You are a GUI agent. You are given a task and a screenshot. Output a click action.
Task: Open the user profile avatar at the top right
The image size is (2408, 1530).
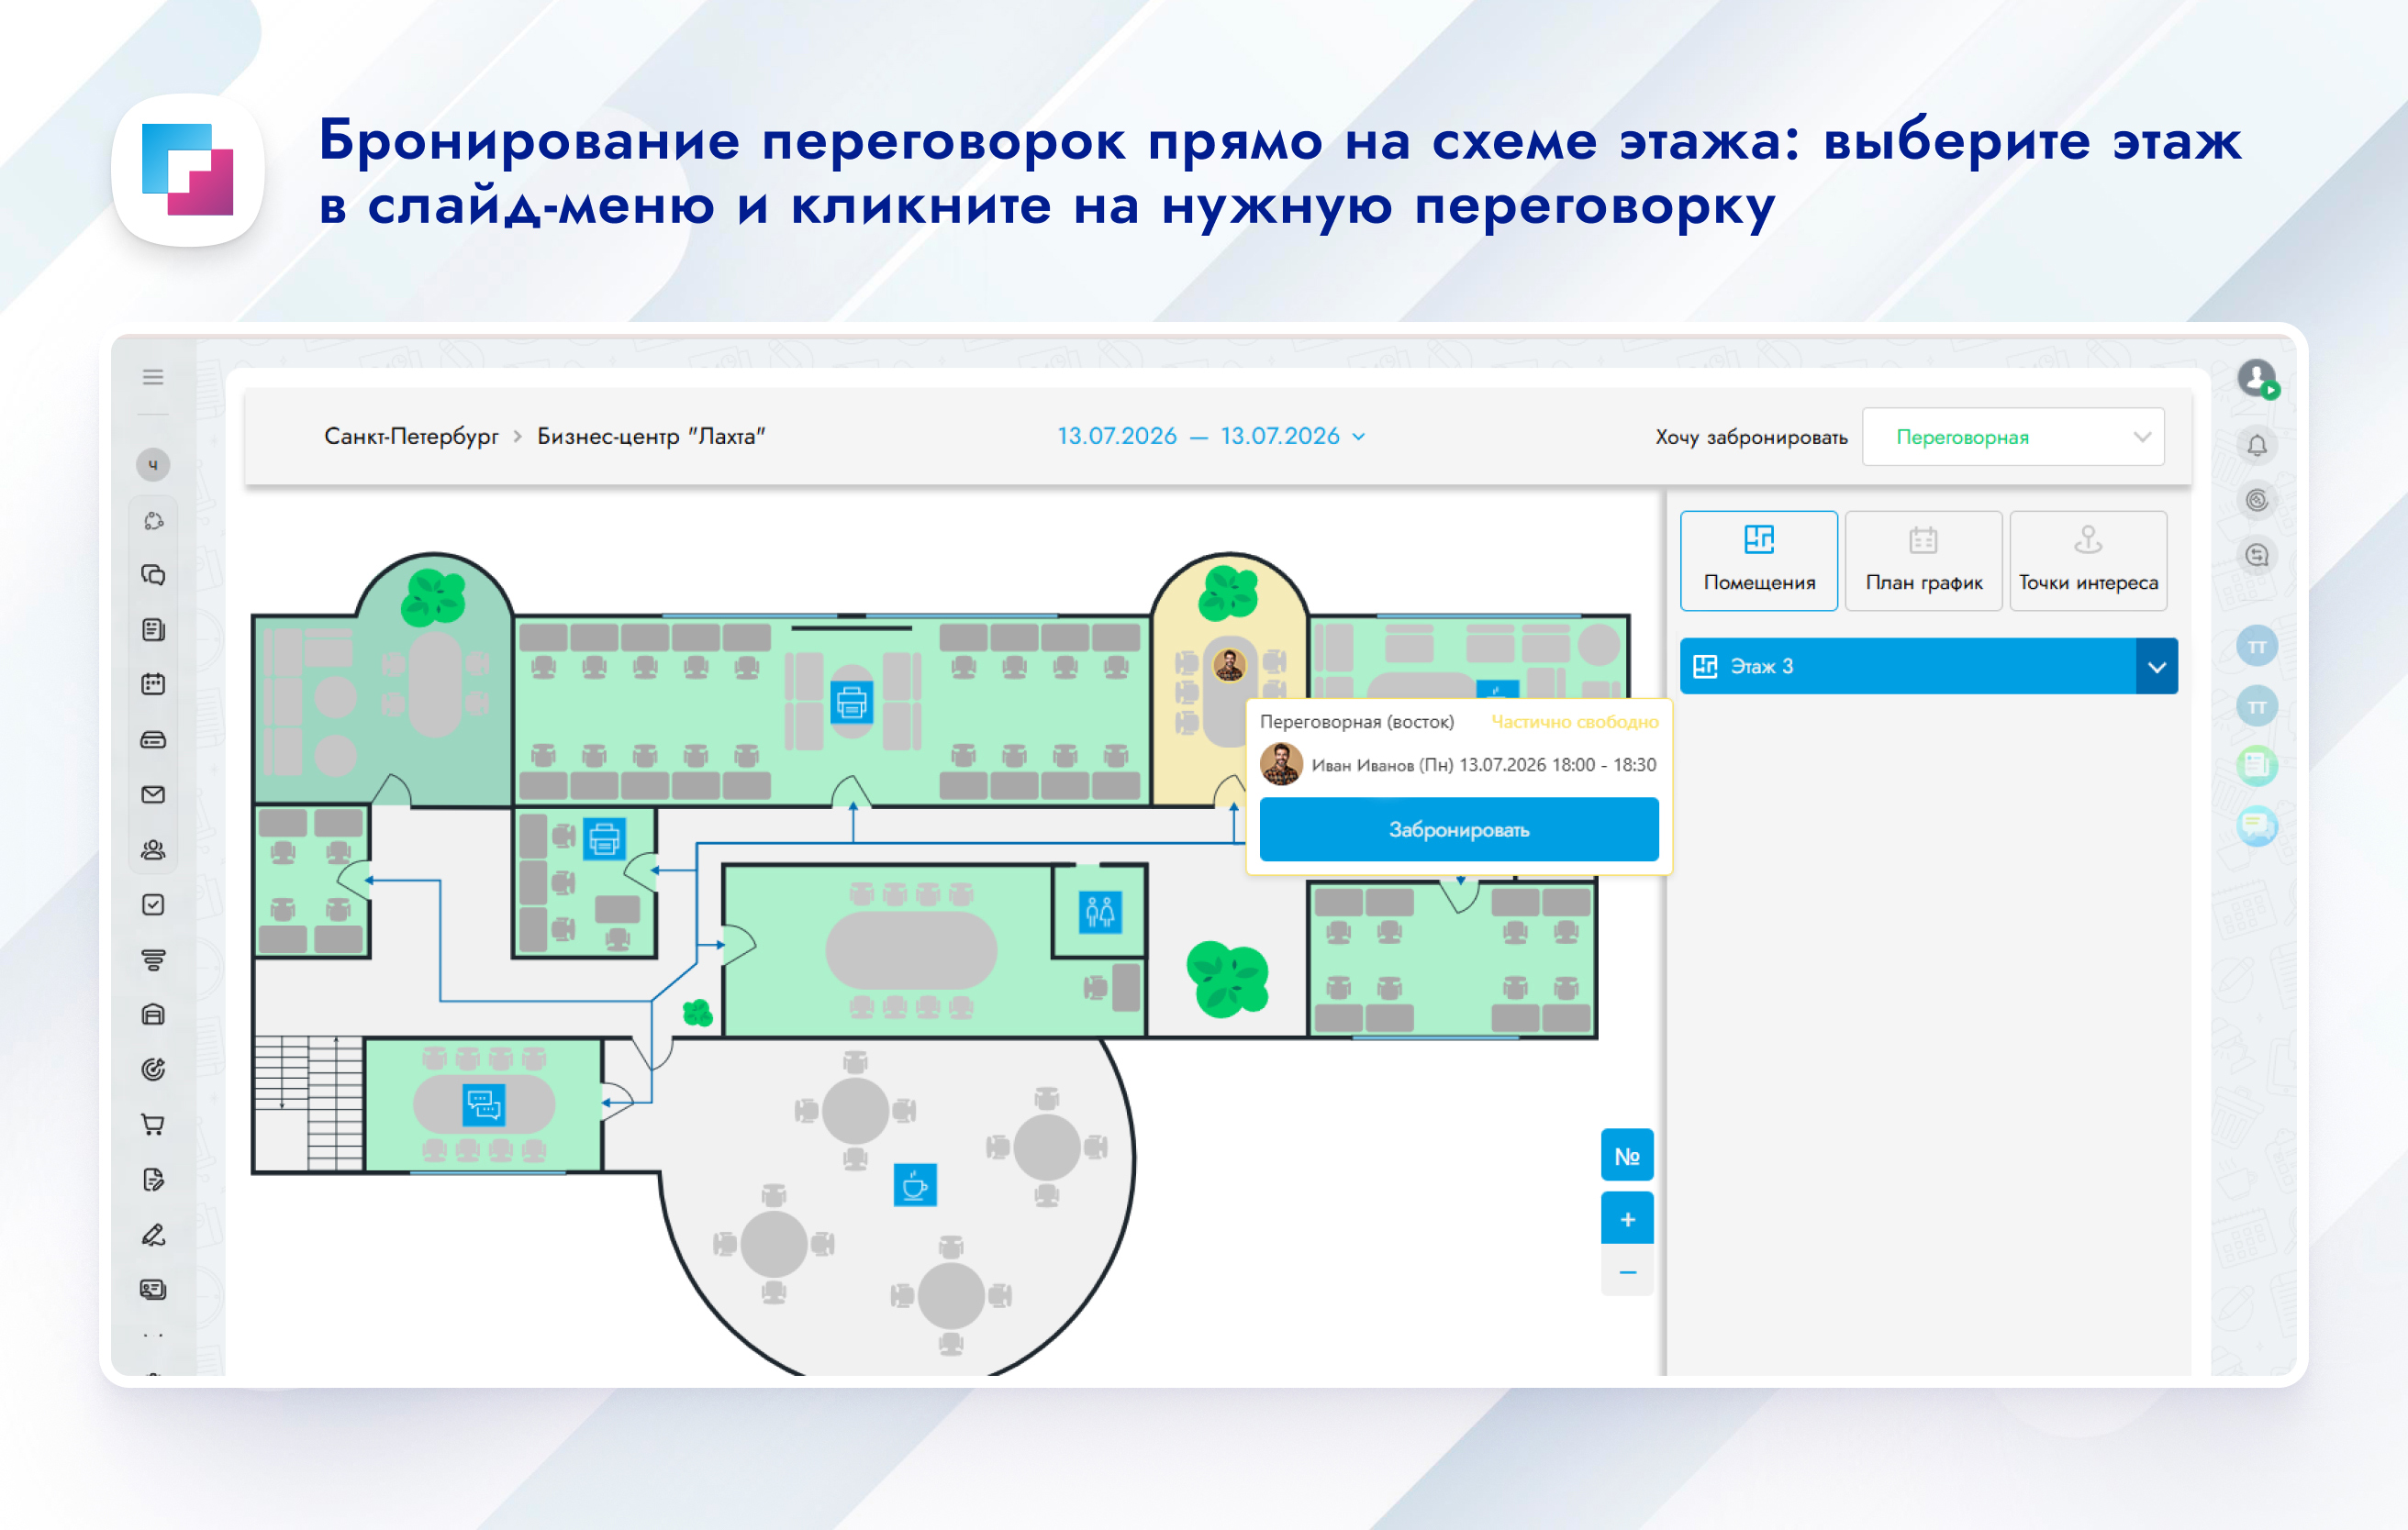pos(2257,378)
